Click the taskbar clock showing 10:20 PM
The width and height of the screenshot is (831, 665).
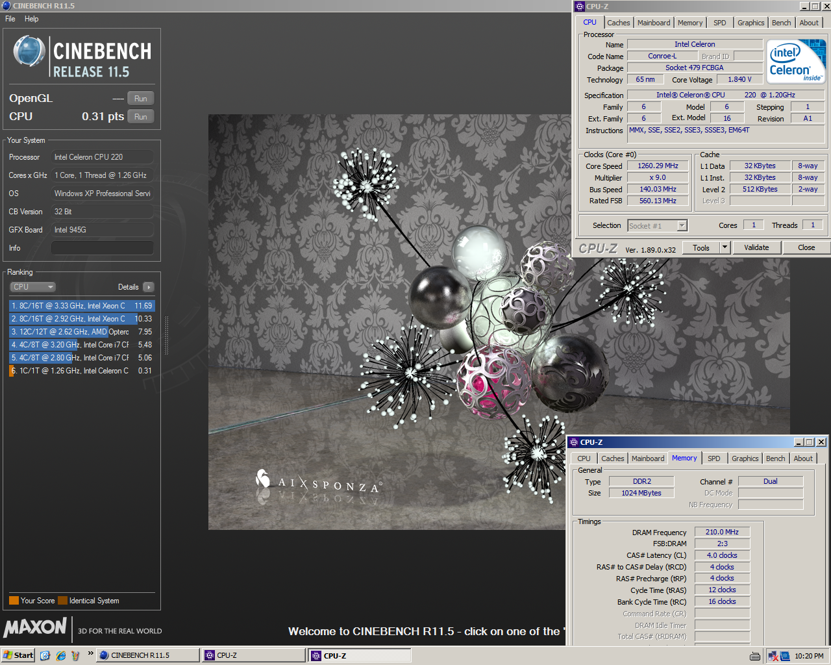(809, 656)
